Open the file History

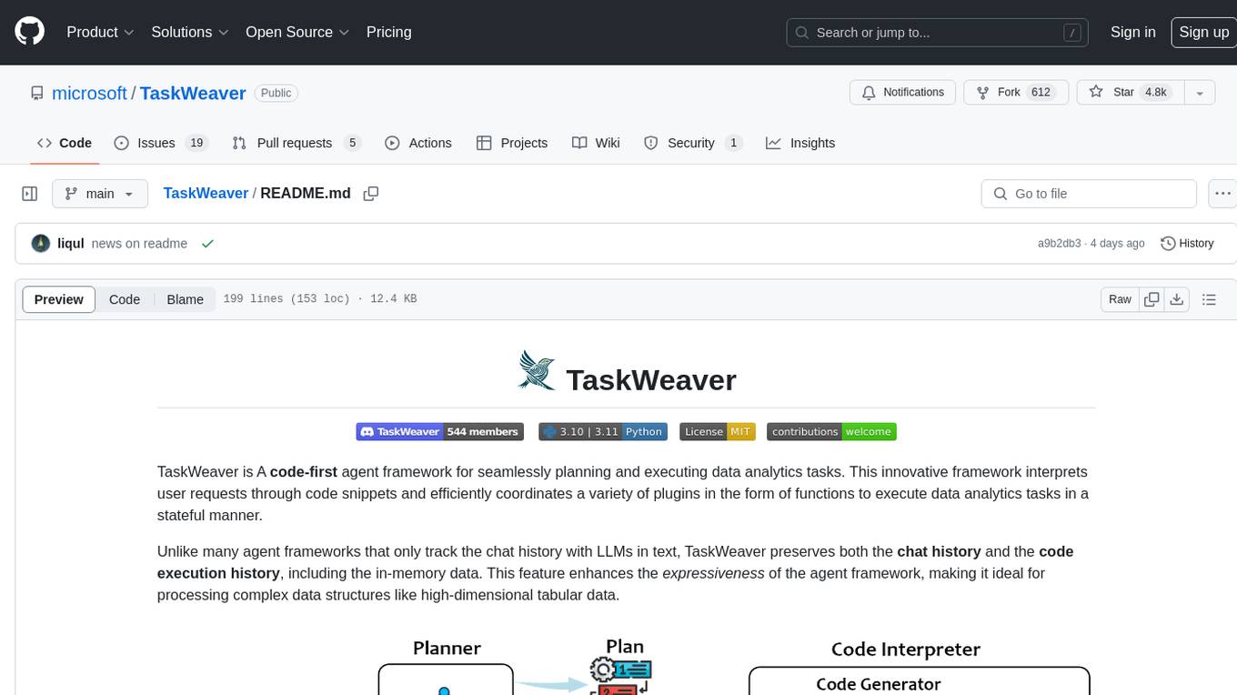(1187, 244)
